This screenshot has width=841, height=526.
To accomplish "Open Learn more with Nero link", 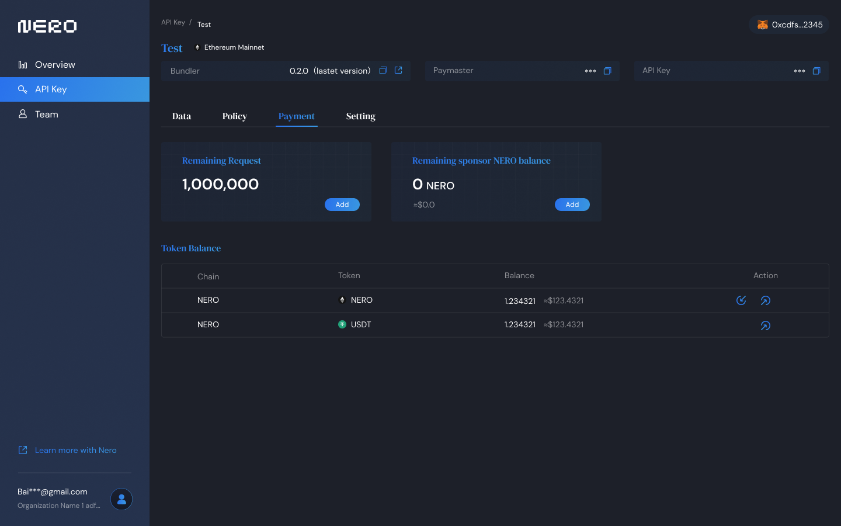I will pos(75,450).
